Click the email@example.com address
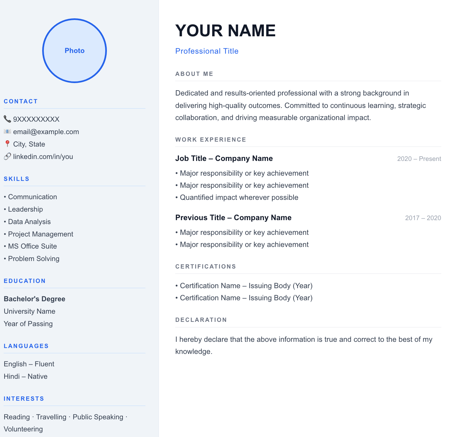 [46, 132]
